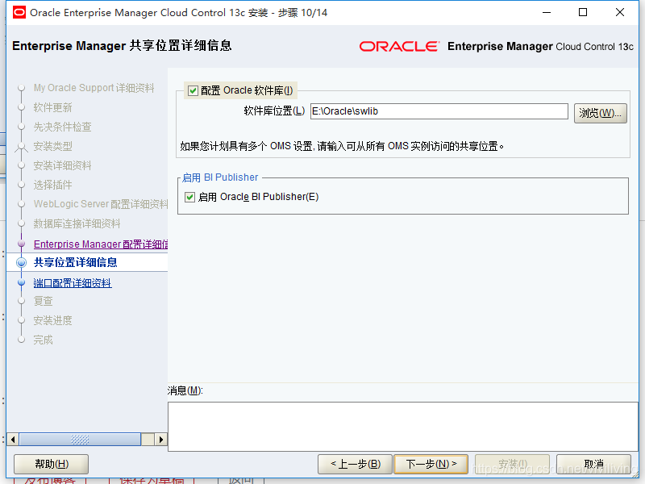The height and width of the screenshot is (484, 645).
Task: Maximize the installer window
Action: [583, 12]
